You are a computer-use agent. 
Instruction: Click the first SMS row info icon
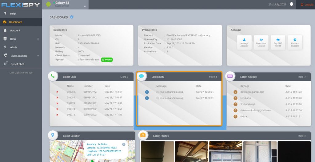tap(147, 92)
